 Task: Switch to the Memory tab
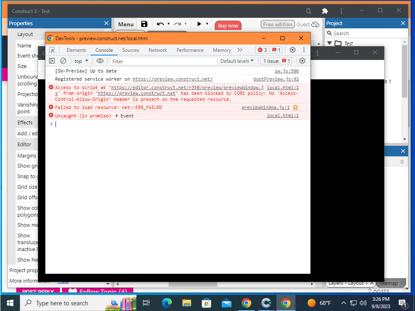(222, 50)
